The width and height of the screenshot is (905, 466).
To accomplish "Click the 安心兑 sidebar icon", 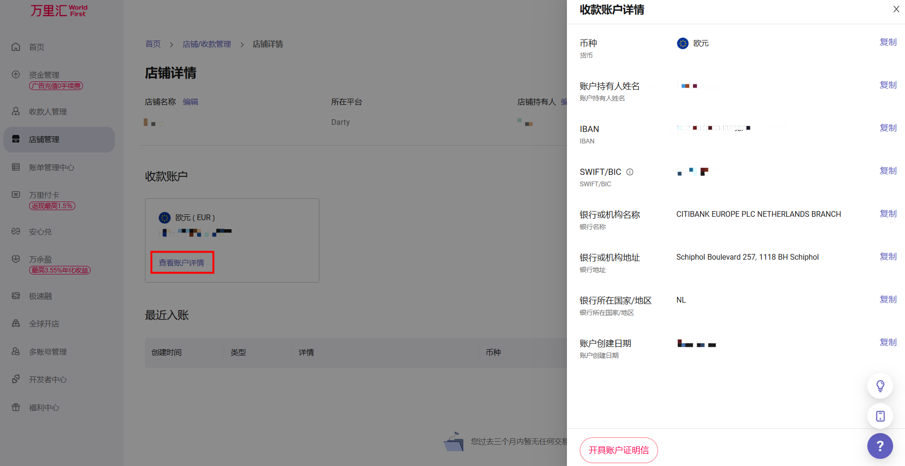I will 16,232.
